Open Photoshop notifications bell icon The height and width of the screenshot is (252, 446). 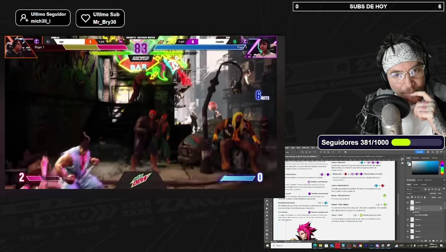click(x=428, y=152)
